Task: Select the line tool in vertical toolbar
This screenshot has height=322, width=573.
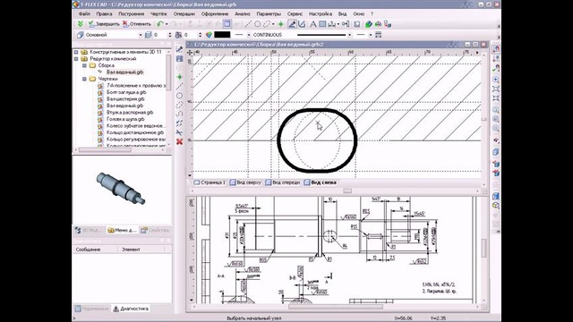Action: [x=179, y=87]
